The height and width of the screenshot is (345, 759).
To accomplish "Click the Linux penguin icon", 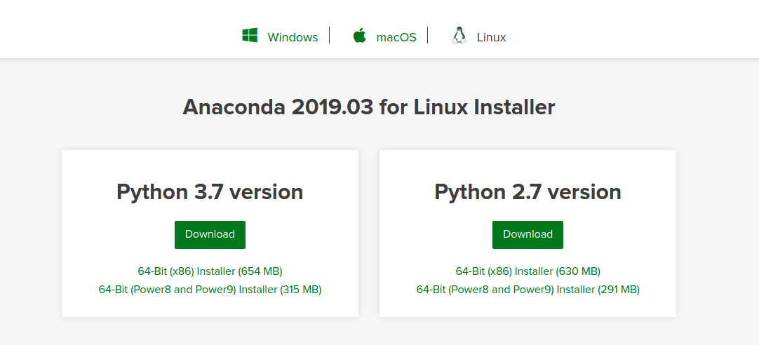I will click(x=459, y=36).
